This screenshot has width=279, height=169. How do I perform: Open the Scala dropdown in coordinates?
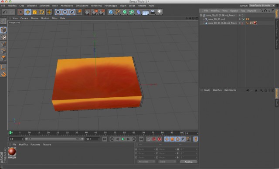coord(167,162)
